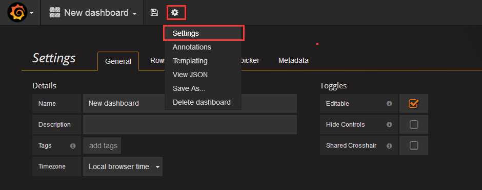Screen dimensions: 482x190
Task: Switch to the Metadata tab
Action: [293, 61]
